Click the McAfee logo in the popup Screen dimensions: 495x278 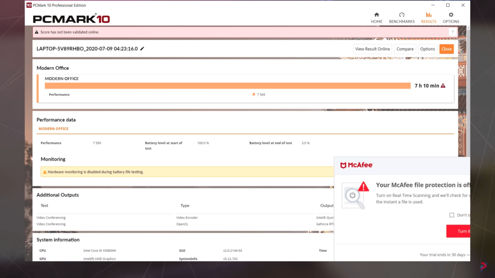point(356,165)
